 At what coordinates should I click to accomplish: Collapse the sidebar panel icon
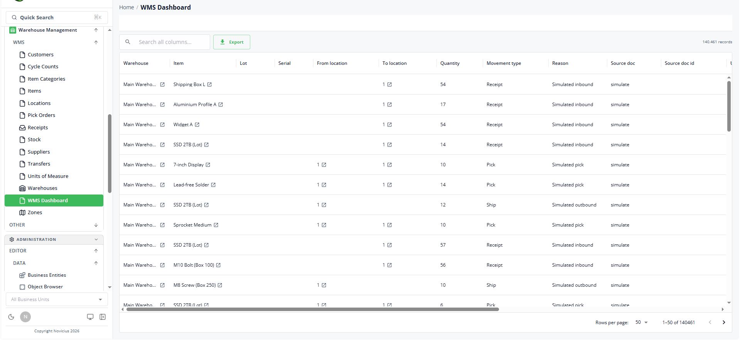[x=103, y=317]
